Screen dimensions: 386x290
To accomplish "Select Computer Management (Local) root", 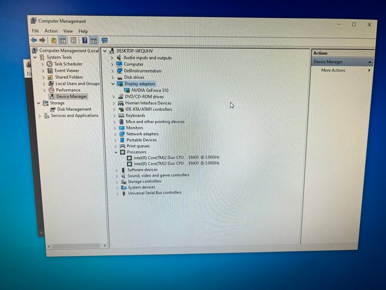I will 69,50.
